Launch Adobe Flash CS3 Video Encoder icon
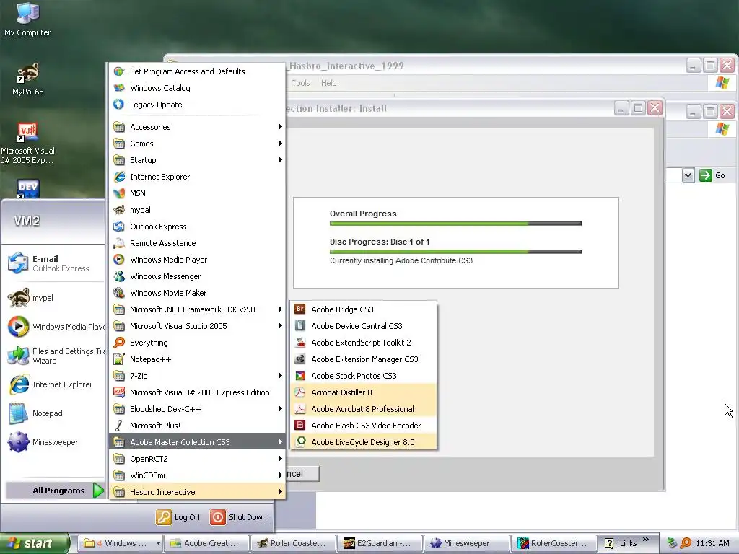 click(299, 426)
